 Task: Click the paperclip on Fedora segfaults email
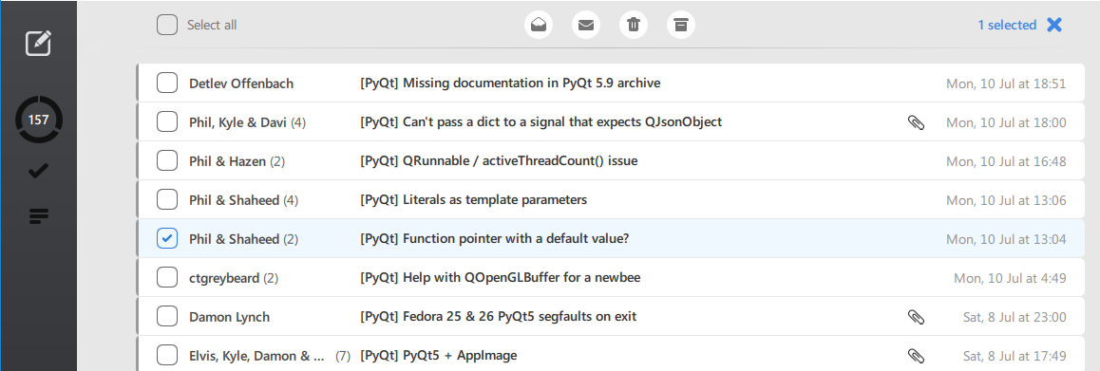coord(916,317)
